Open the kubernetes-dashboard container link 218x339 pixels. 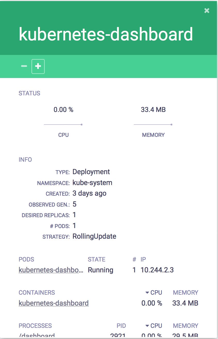click(54, 303)
